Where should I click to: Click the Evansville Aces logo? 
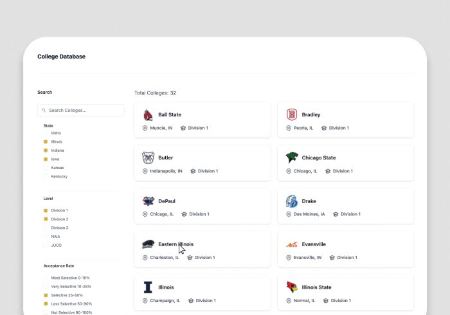pyautogui.click(x=292, y=244)
